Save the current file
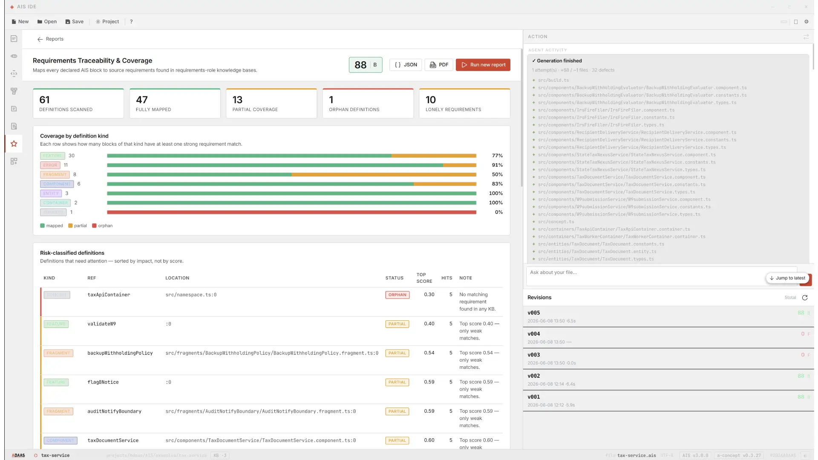 [75, 22]
